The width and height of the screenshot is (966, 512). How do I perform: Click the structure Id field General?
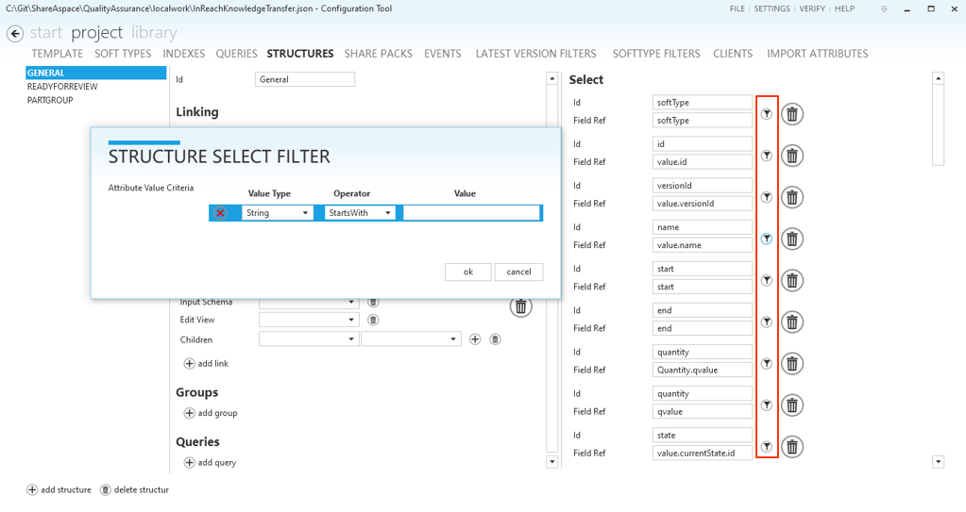coord(305,79)
